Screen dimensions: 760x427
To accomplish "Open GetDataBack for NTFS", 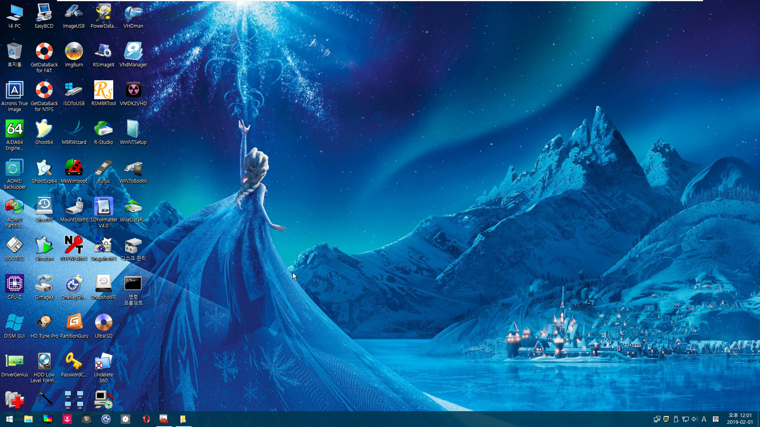I will (x=44, y=96).
